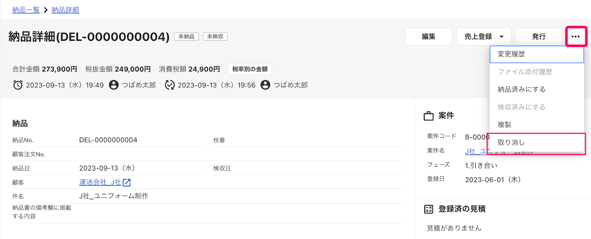This screenshot has width=591, height=239.
Task: Choose 取り消し menu entry
Action: [x=537, y=143]
